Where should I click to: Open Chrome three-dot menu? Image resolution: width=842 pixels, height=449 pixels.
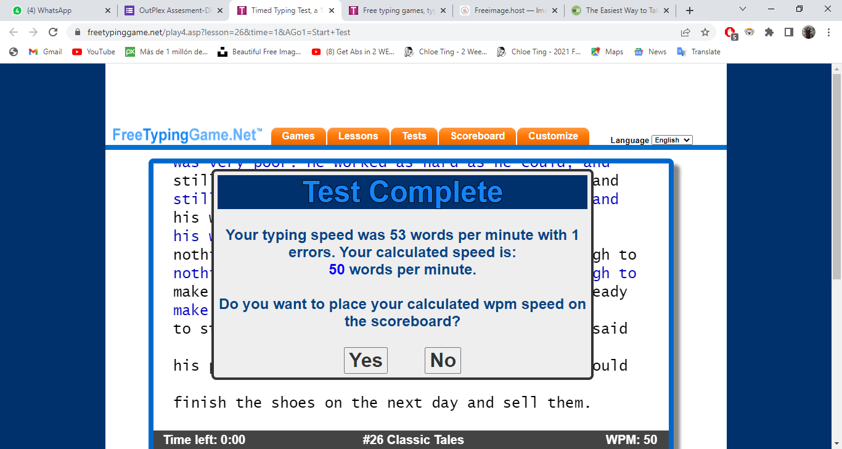[x=828, y=32]
